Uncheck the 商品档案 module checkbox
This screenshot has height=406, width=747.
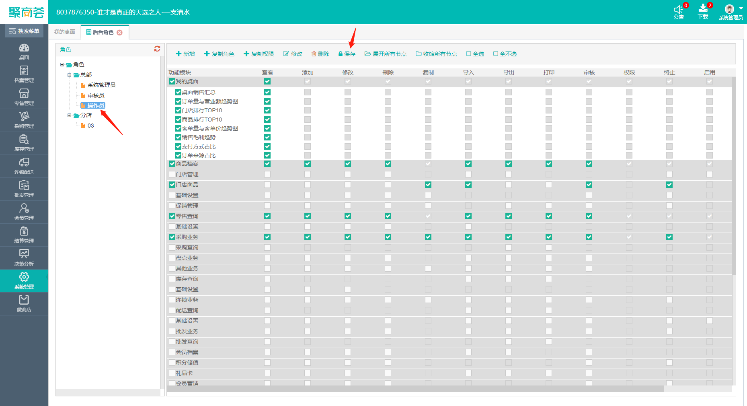tap(172, 164)
